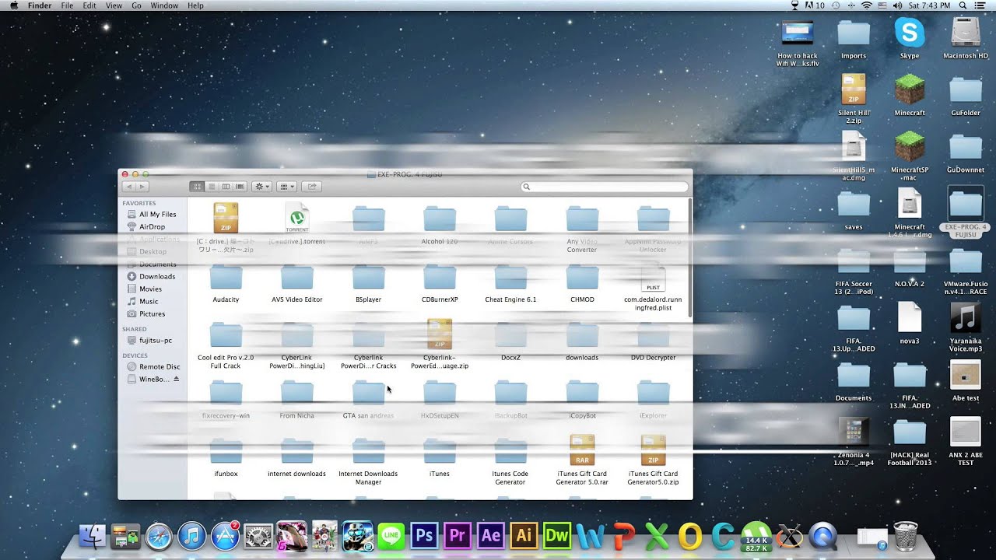Image resolution: width=996 pixels, height=560 pixels.
Task: Go back using the Finder back arrow
Action: click(128, 187)
